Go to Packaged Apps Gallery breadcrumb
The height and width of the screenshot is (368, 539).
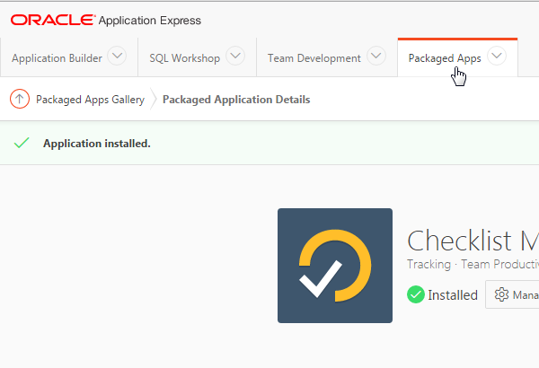tap(90, 100)
